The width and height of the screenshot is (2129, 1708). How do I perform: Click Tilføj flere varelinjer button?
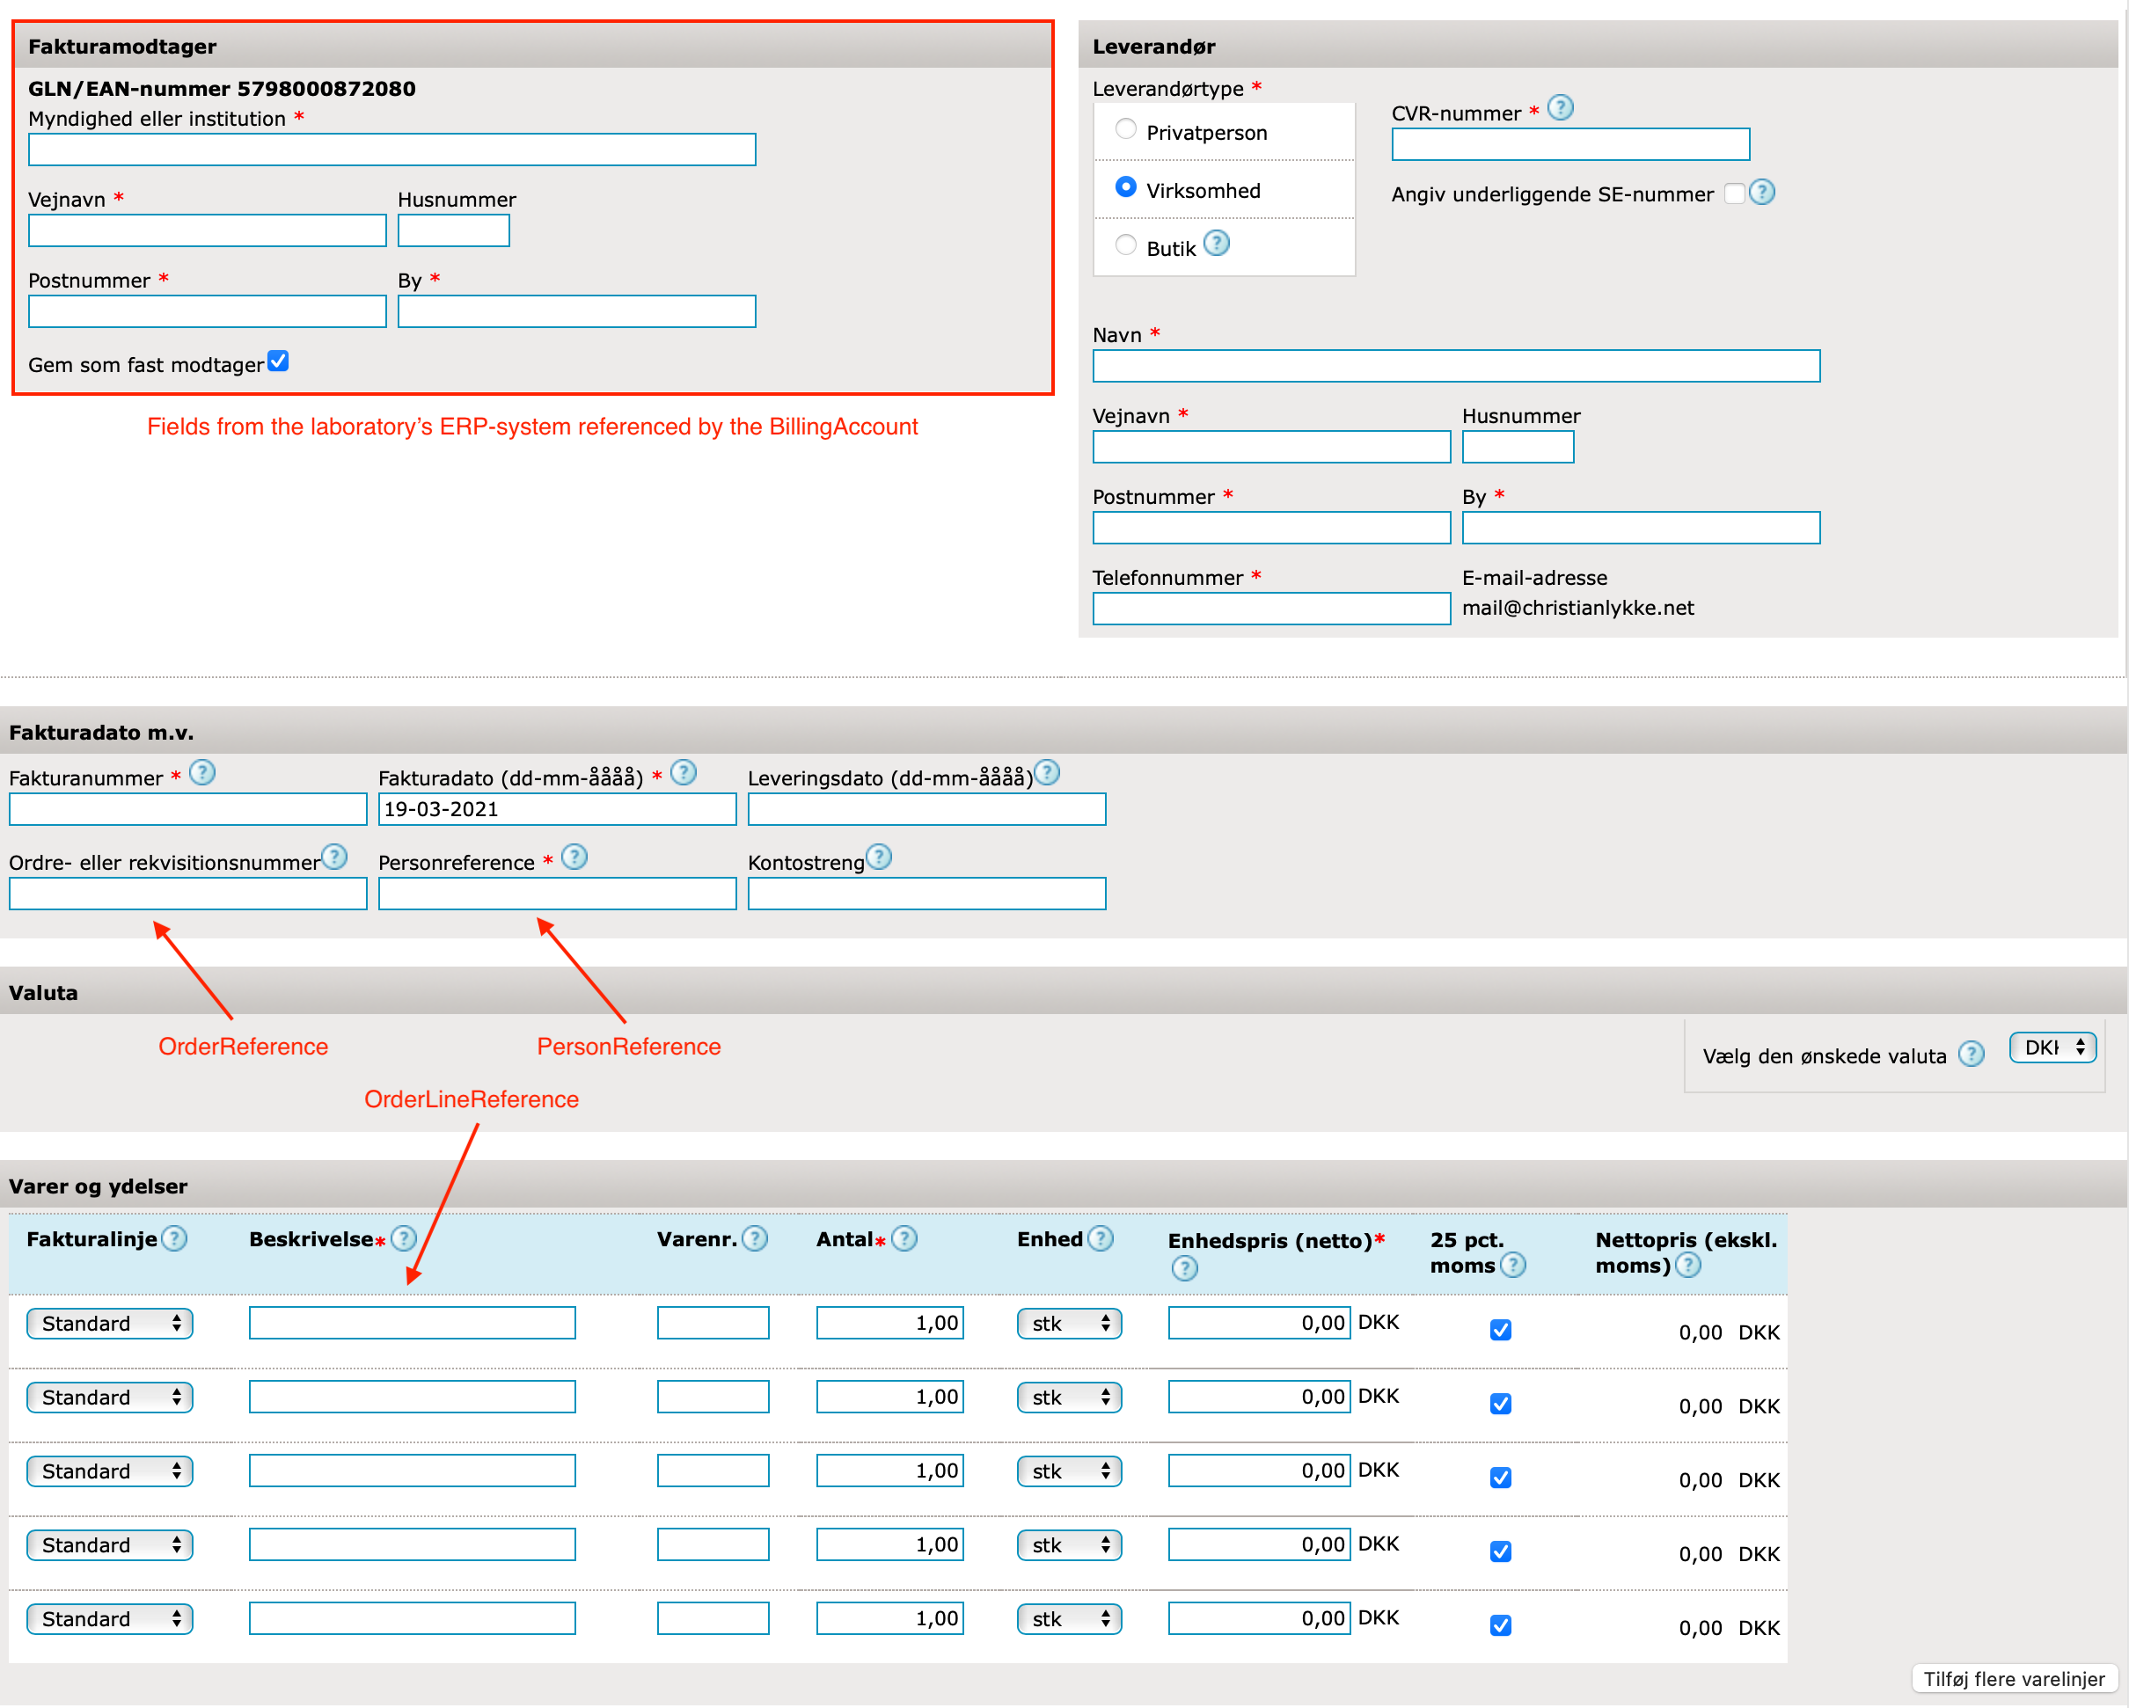2015,1681
